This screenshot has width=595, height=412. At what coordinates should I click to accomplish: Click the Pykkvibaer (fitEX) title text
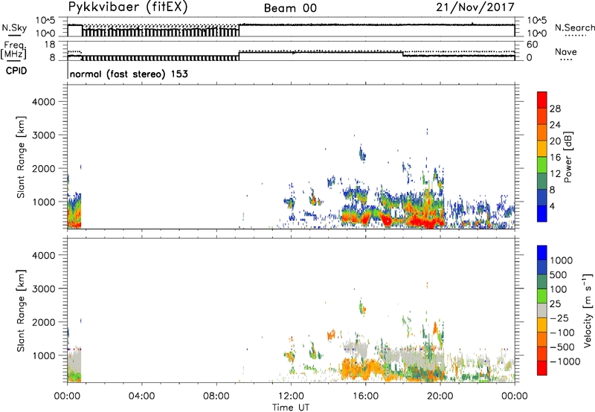click(128, 7)
